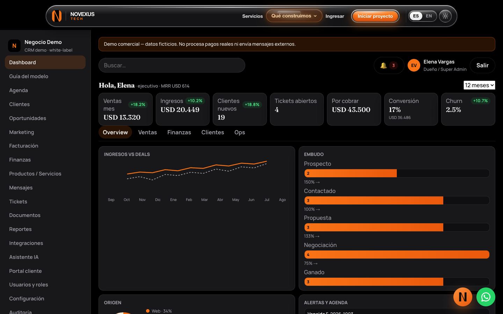The image size is (503, 314).
Task: Click the Ventas mes KPI card
Action: [125, 109]
